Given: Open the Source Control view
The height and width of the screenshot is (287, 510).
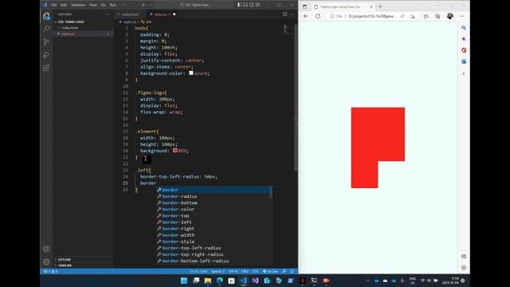Looking at the screenshot, I should (46, 41).
